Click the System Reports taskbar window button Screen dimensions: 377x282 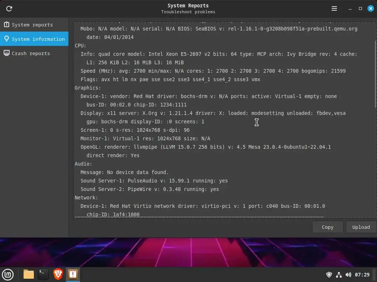click(x=73, y=274)
